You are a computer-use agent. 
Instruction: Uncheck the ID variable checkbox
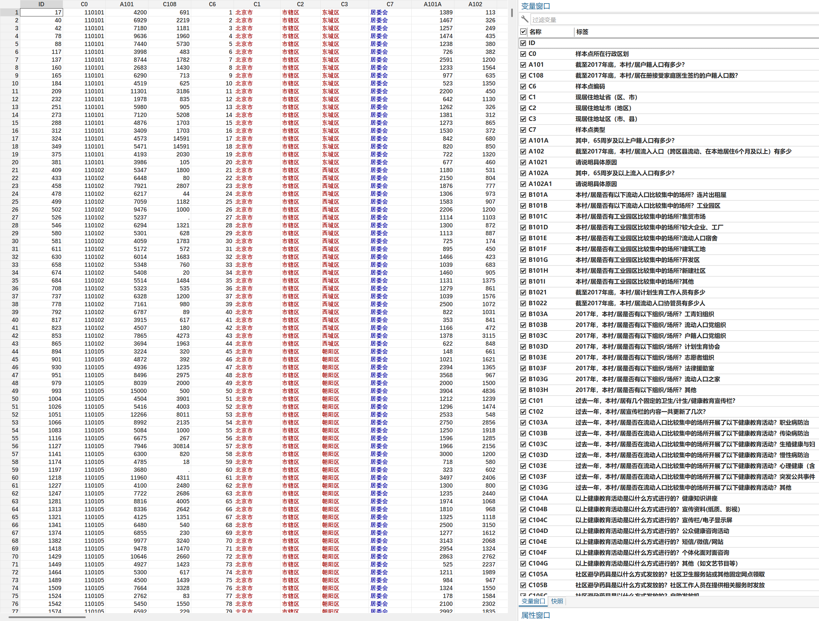pos(523,43)
